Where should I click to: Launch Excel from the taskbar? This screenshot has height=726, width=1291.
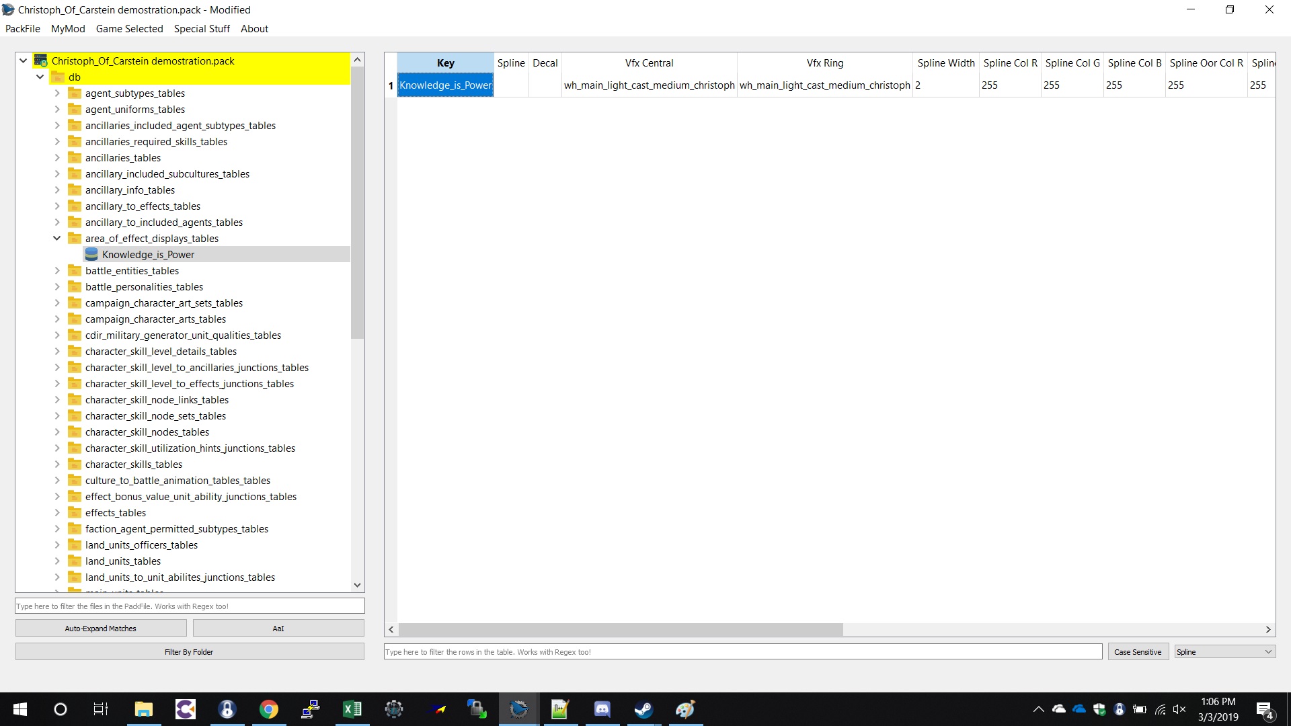coord(352,709)
